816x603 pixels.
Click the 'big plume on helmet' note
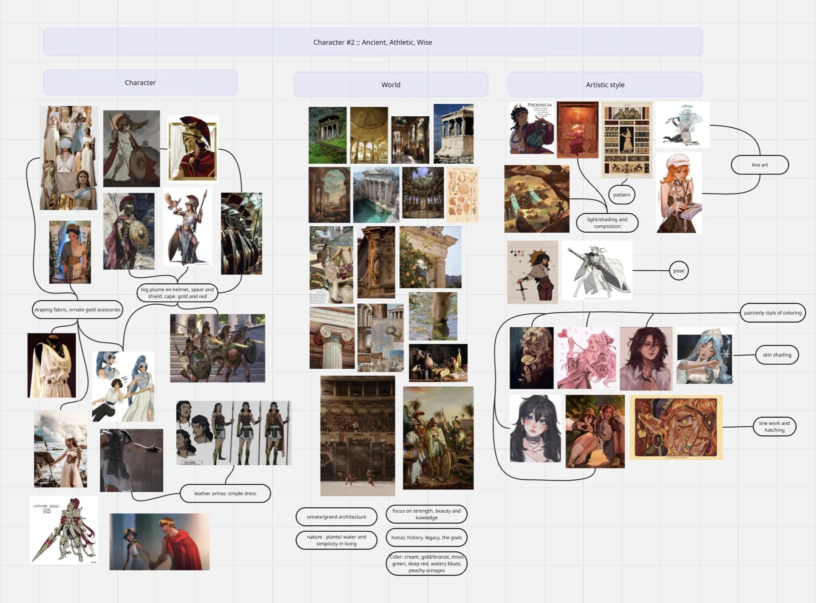pos(177,293)
